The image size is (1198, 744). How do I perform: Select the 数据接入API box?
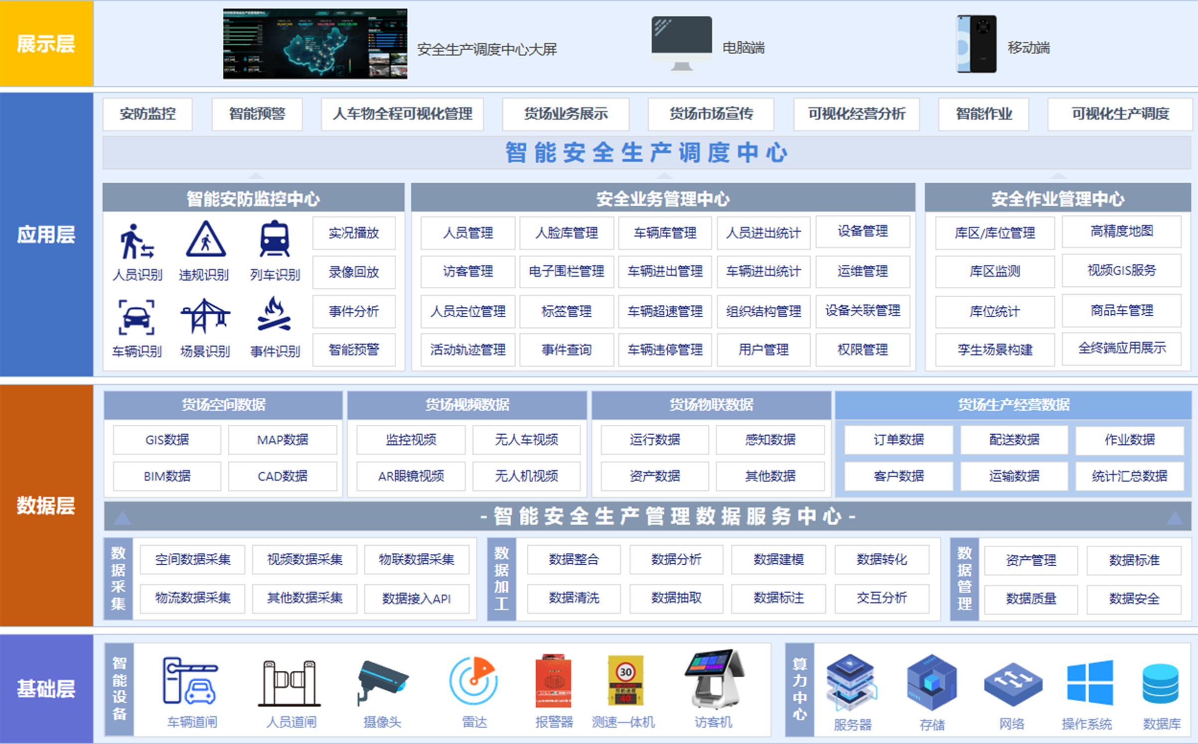[x=416, y=599]
